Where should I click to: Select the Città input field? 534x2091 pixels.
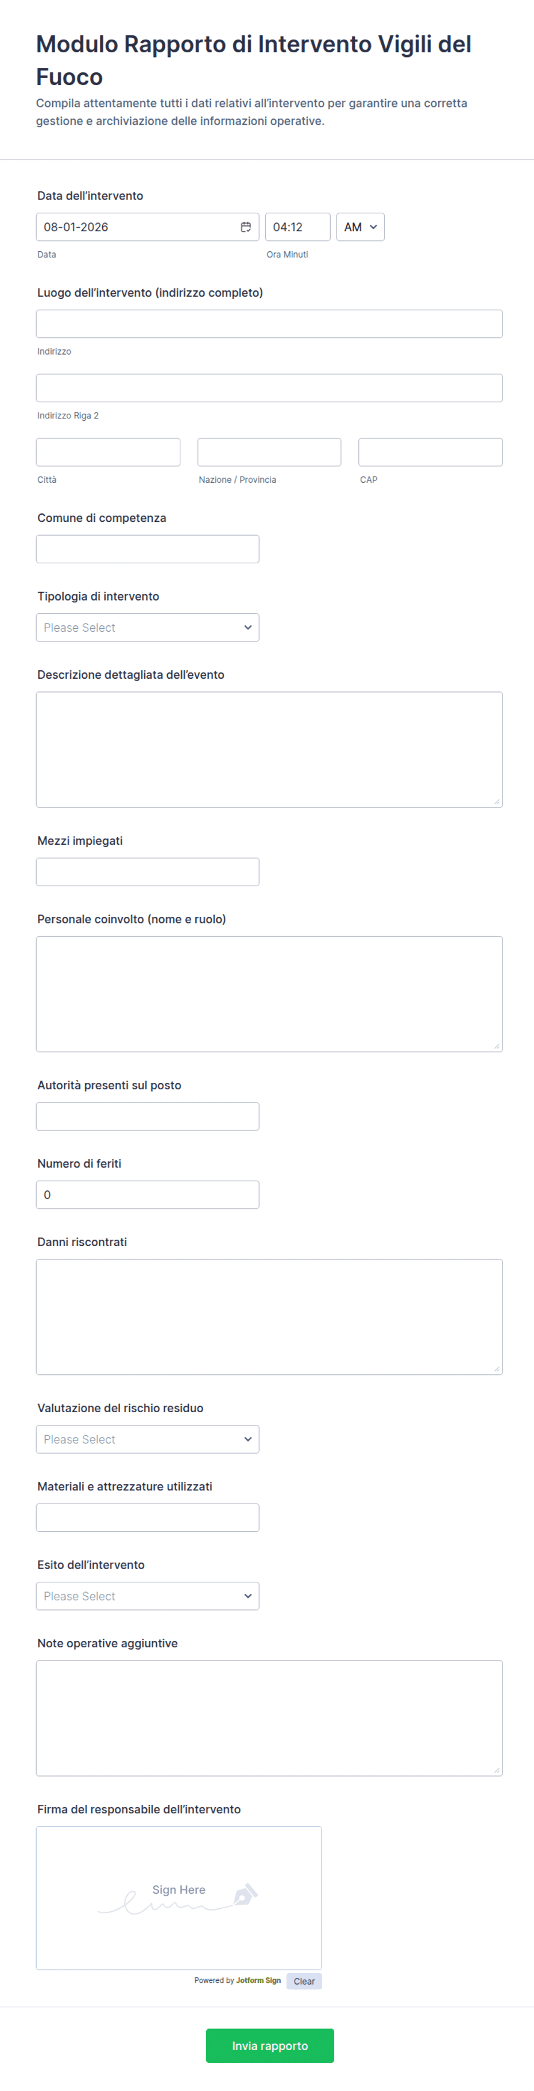(108, 452)
